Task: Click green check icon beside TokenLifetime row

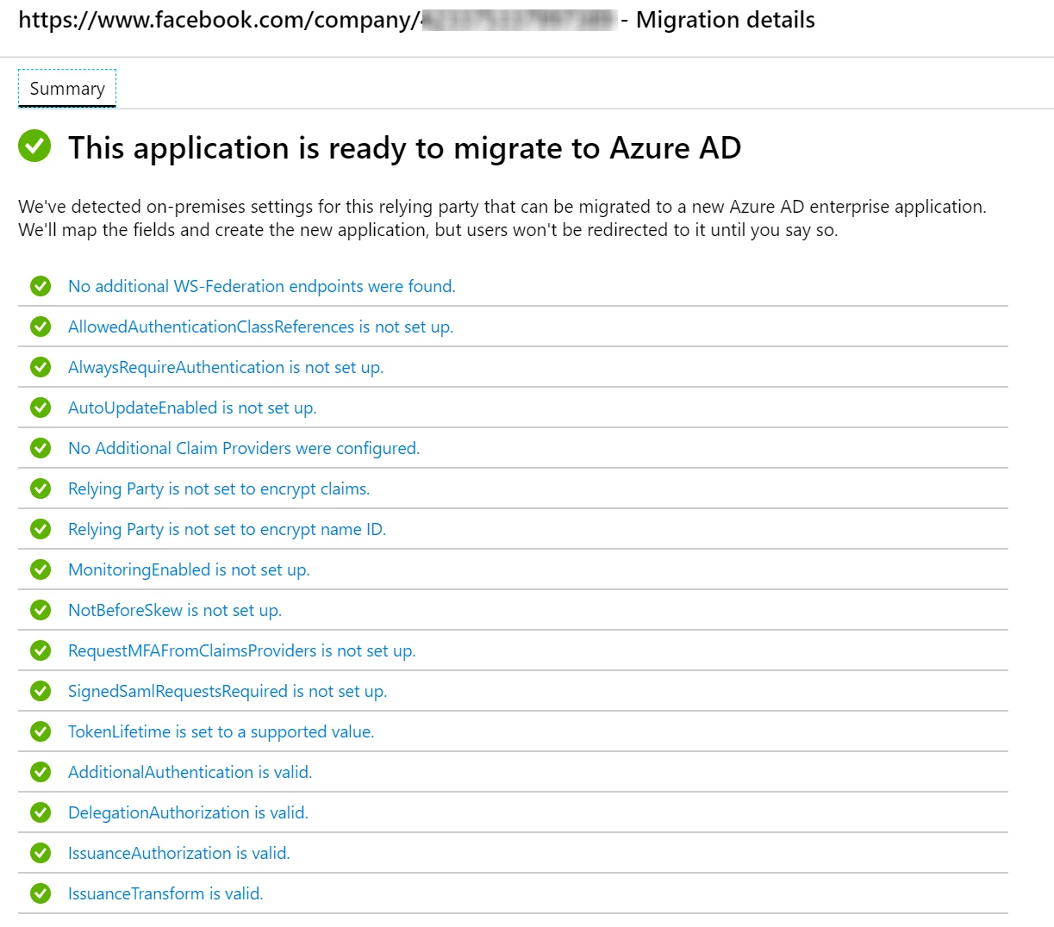Action: coord(41,731)
